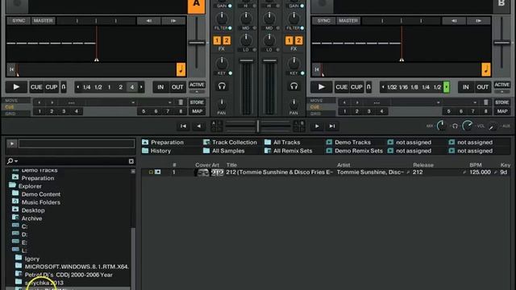Toggle FX unit 2 on channel A
Screen dimensions: 516x290
(x=227, y=40)
